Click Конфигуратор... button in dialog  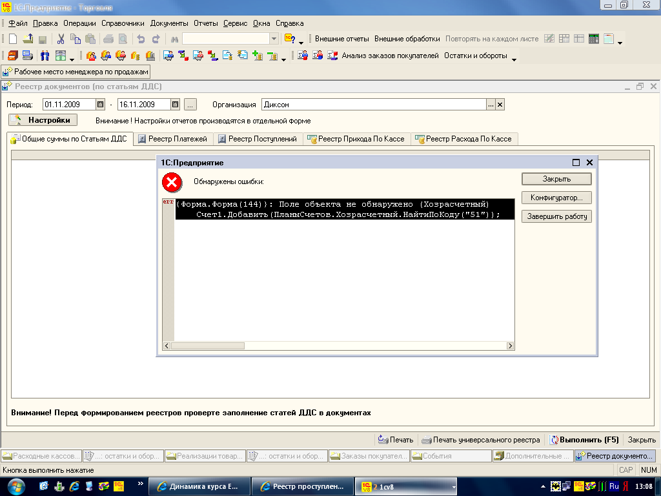[x=556, y=198]
